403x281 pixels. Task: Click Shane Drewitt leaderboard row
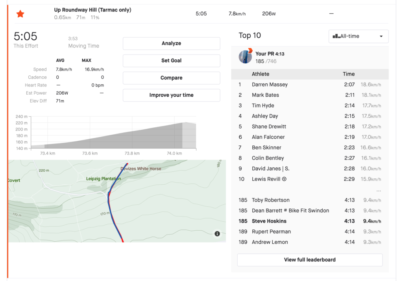[x=310, y=127]
